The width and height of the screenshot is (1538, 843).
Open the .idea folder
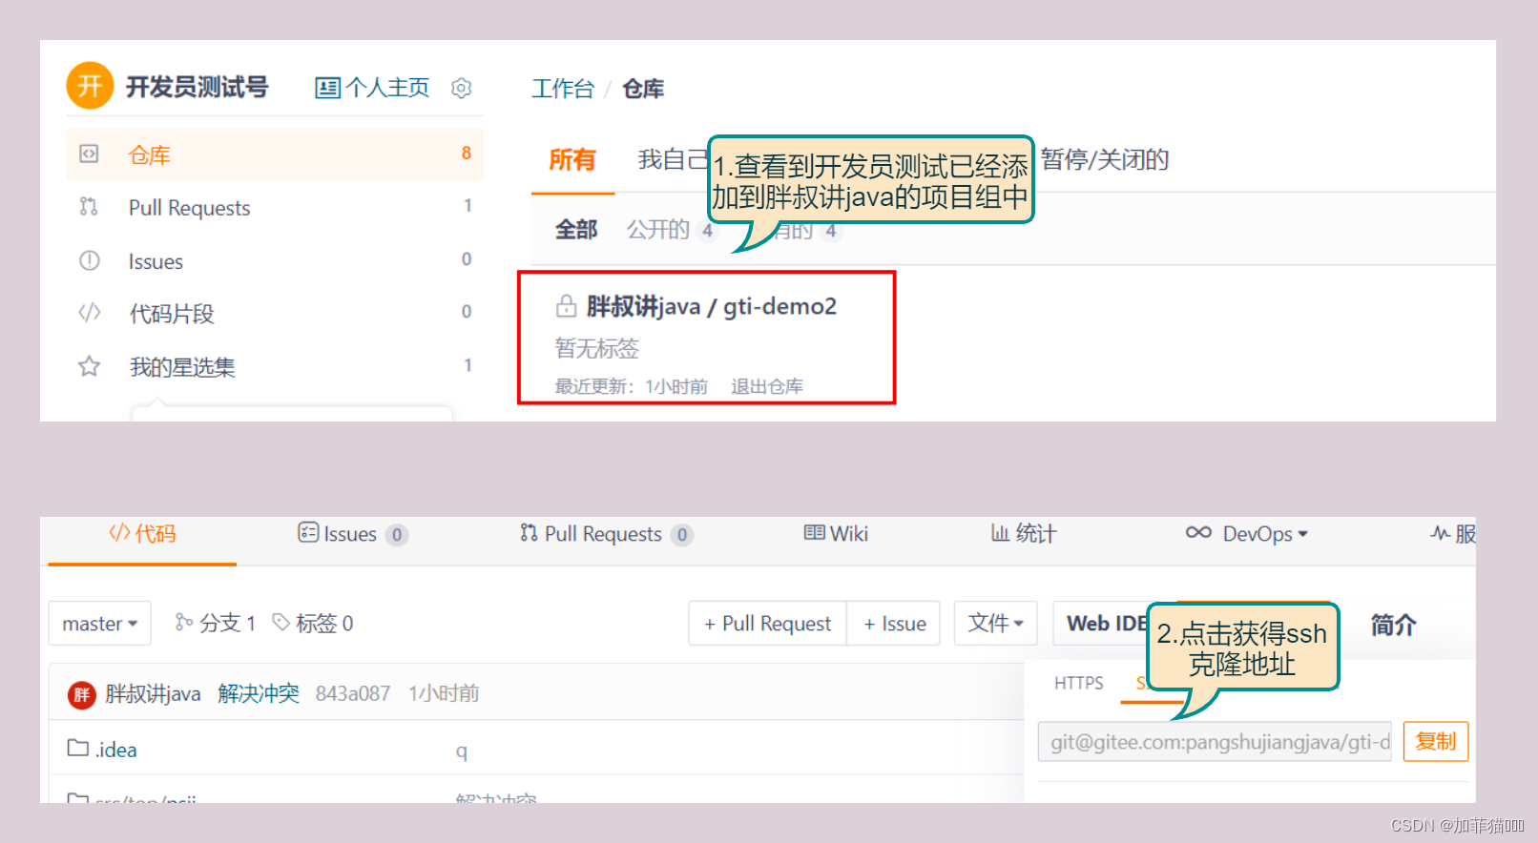115,750
